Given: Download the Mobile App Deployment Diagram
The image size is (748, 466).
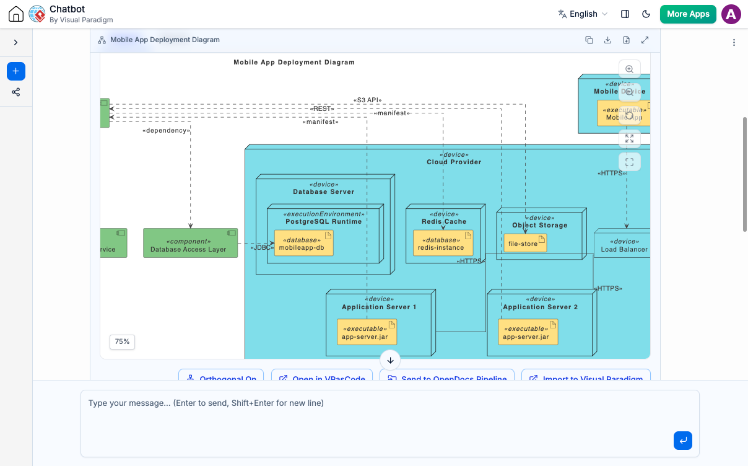Looking at the screenshot, I should tap(607, 40).
